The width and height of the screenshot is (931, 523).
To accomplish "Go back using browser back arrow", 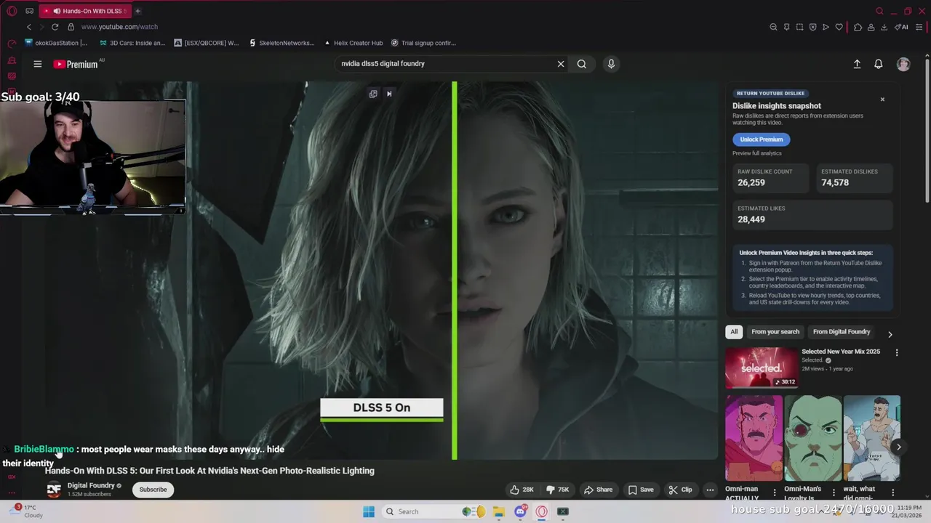I will click(29, 27).
